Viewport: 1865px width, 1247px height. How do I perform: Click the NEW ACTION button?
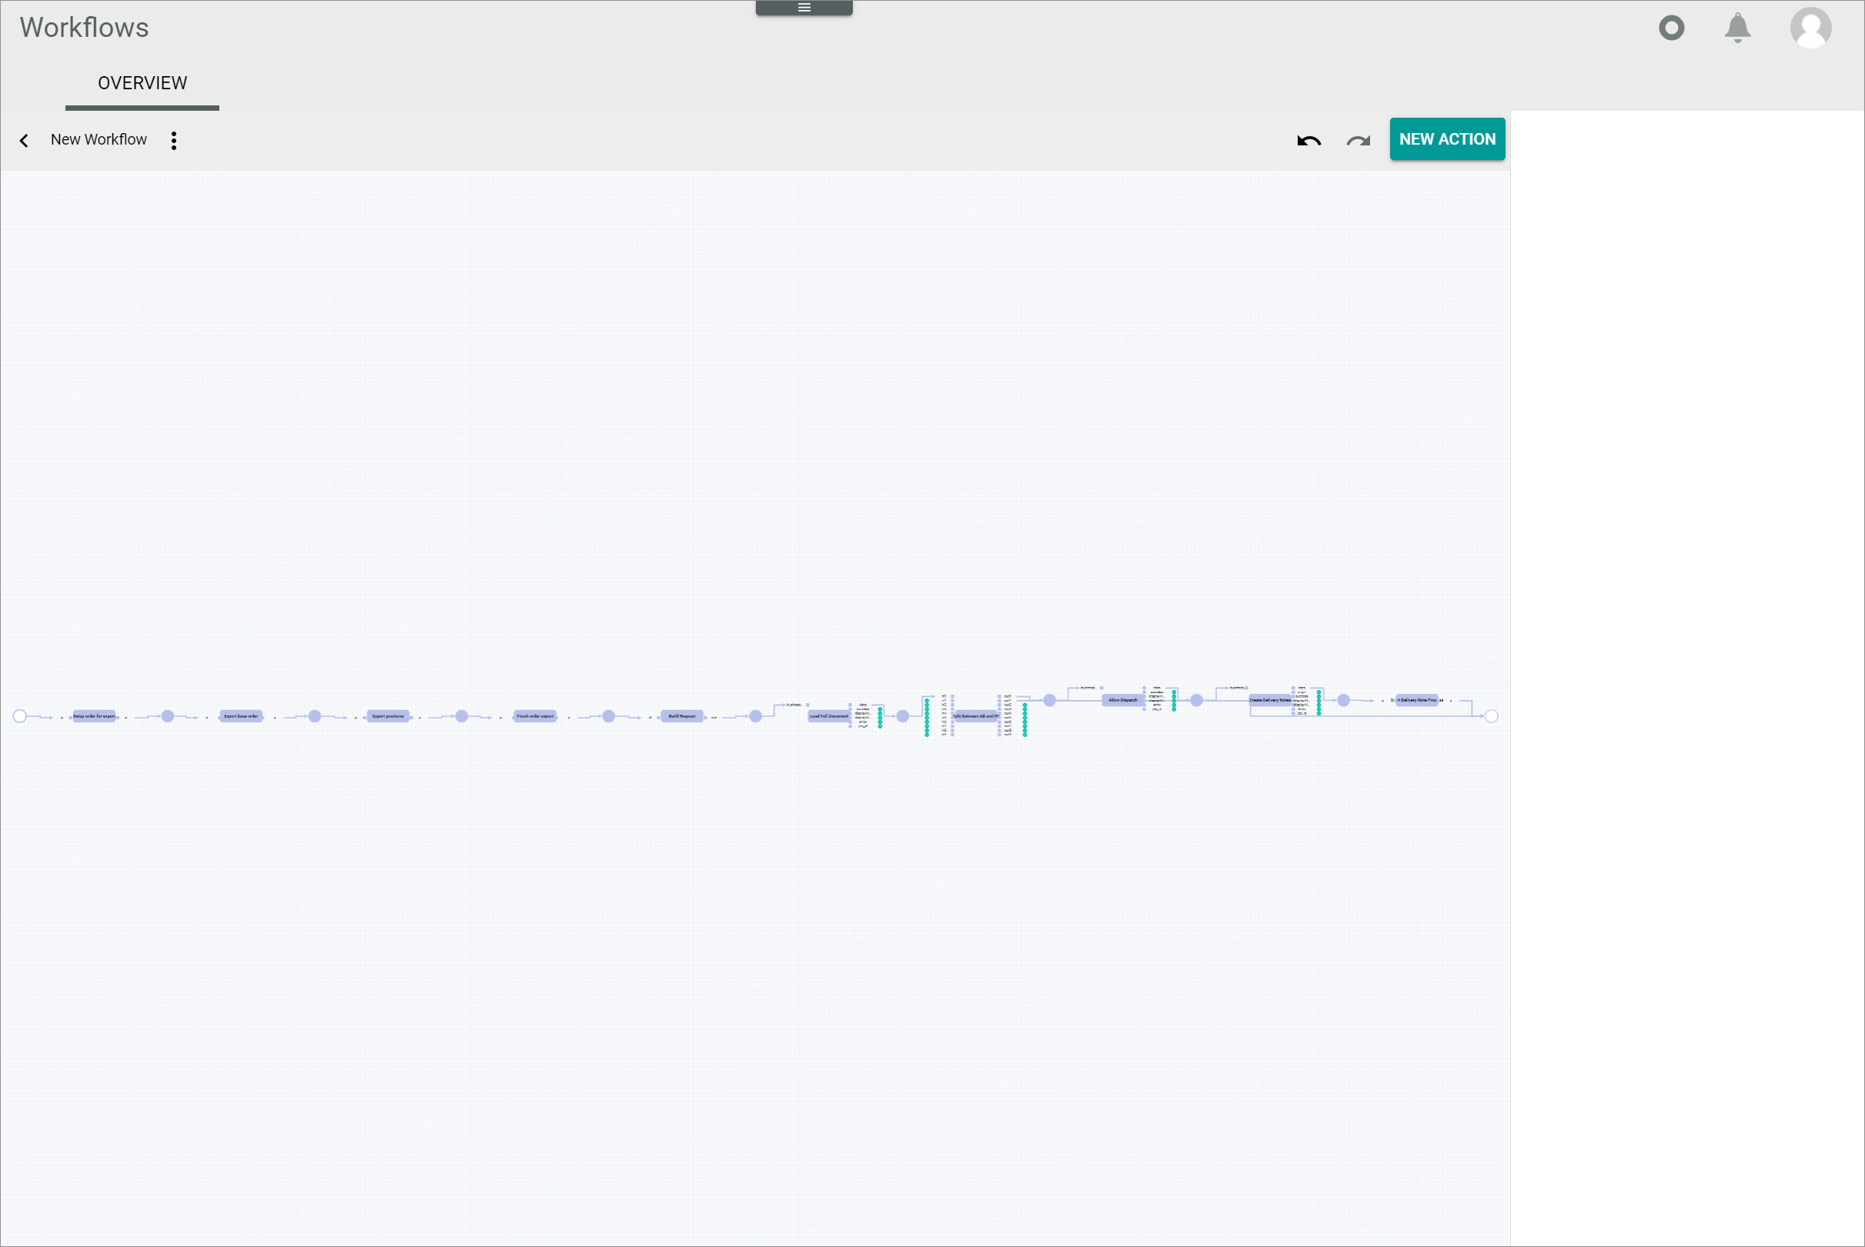(x=1447, y=139)
